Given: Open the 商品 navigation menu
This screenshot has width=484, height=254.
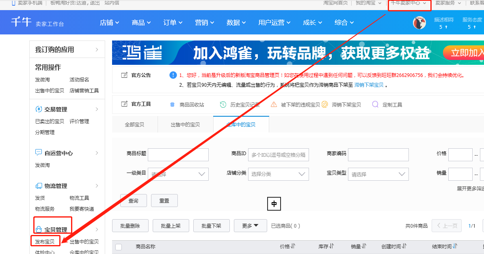Looking at the screenshot, I should [141, 22].
